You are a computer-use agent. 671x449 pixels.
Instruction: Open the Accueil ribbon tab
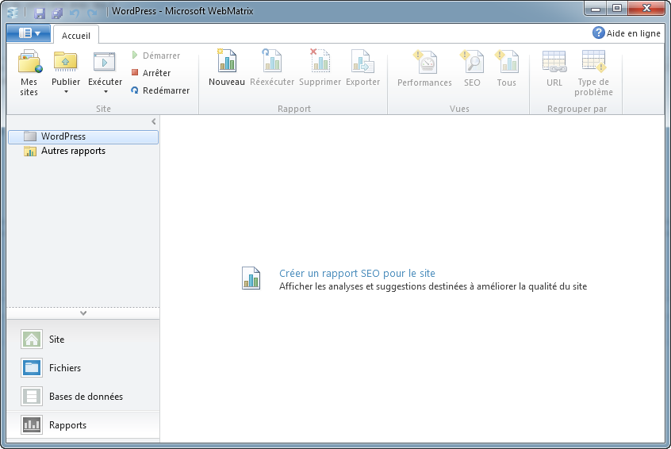(75, 36)
